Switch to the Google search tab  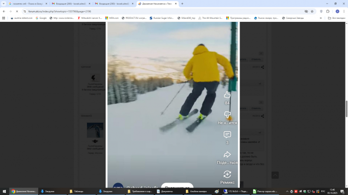click(27, 3)
